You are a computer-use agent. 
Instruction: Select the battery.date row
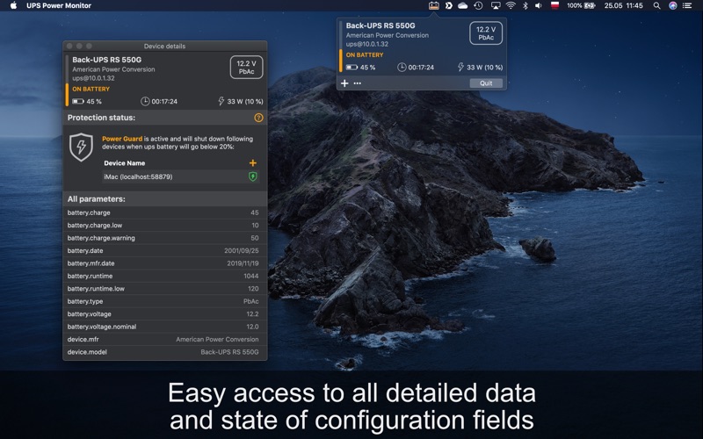click(x=165, y=251)
